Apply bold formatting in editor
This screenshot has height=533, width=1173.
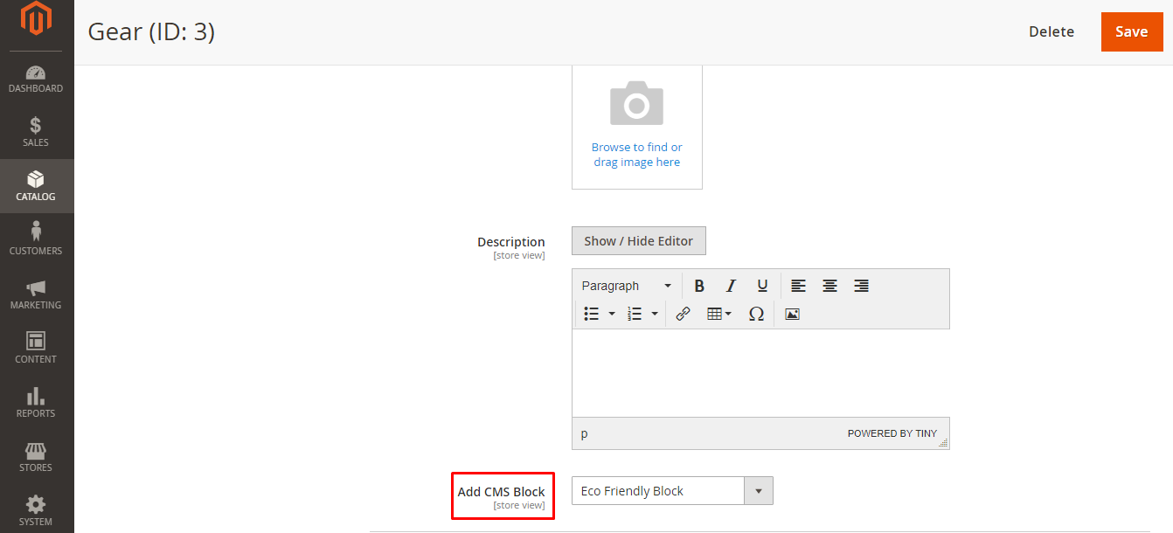[699, 286]
